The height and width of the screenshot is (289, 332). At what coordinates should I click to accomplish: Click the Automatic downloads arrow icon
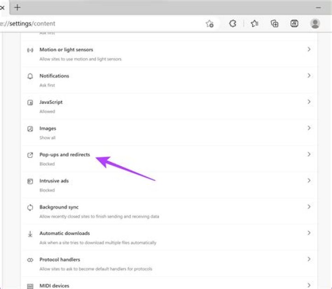(x=30, y=234)
